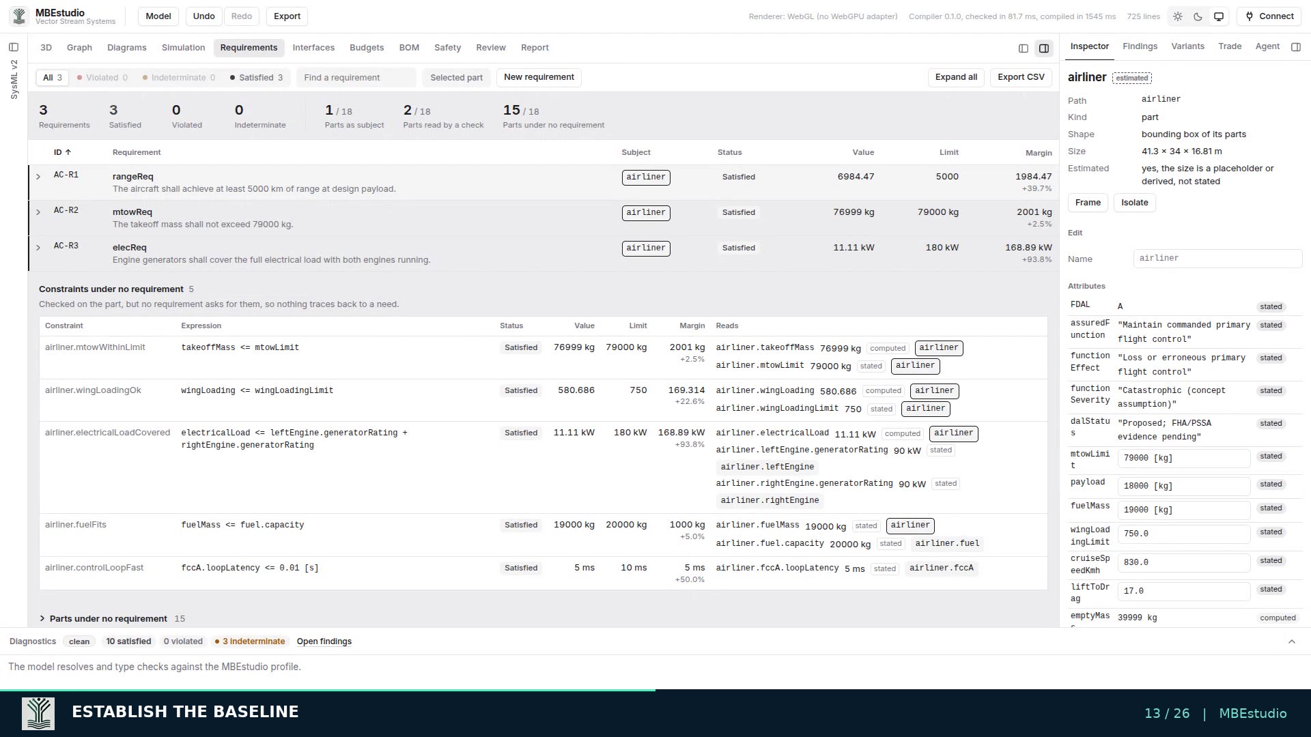Select system theme monitor icon
1311x737 pixels.
[1218, 16]
